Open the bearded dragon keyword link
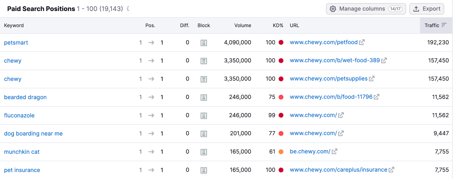Screen dimensions: 453x179 [x=25, y=97]
